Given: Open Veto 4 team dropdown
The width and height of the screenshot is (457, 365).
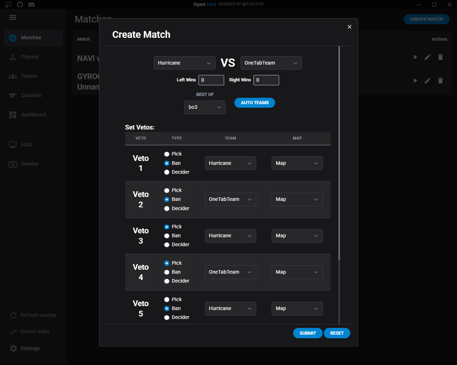Looking at the screenshot, I should point(230,272).
